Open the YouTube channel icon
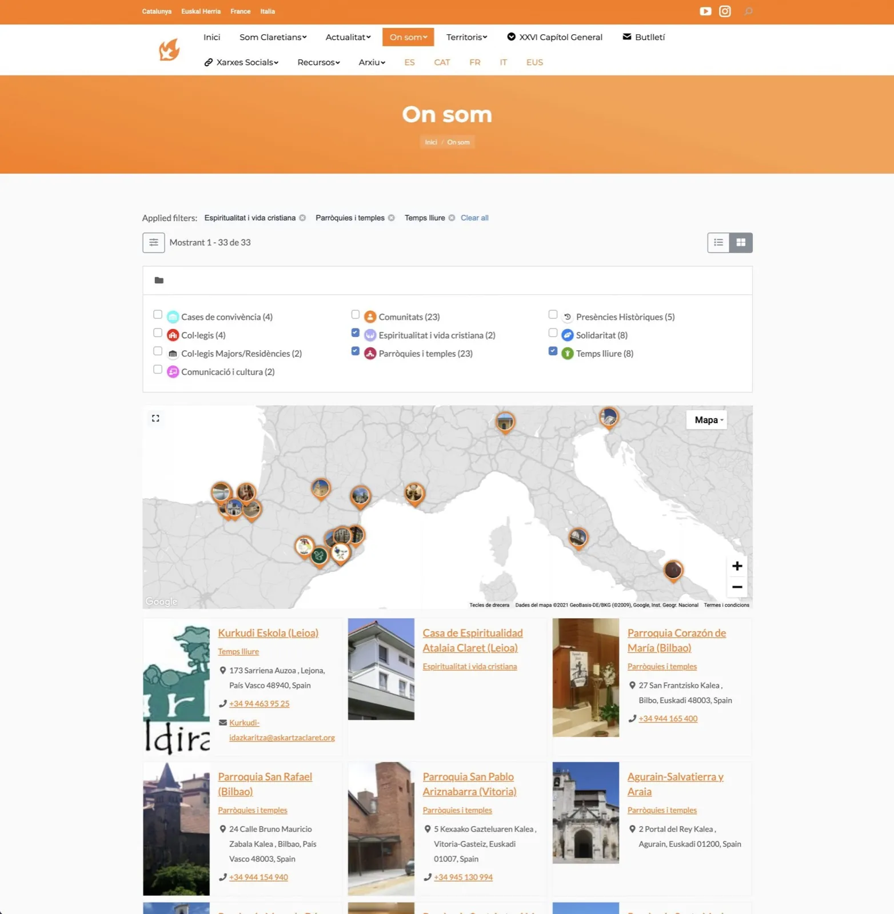The width and height of the screenshot is (894, 914). coord(705,11)
